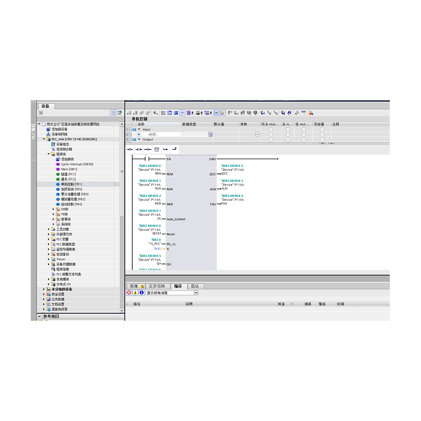Open the 自动控制 [FB4] block
Image resolution: width=421 pixels, height=421 pixels.
coord(69,204)
